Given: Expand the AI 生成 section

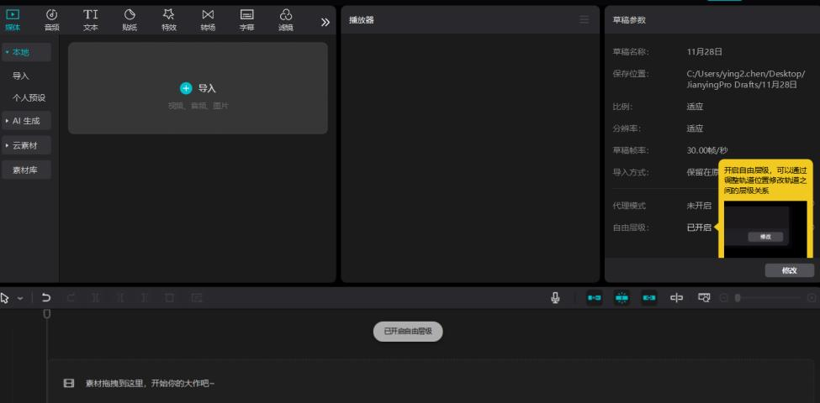Looking at the screenshot, I should click(25, 121).
